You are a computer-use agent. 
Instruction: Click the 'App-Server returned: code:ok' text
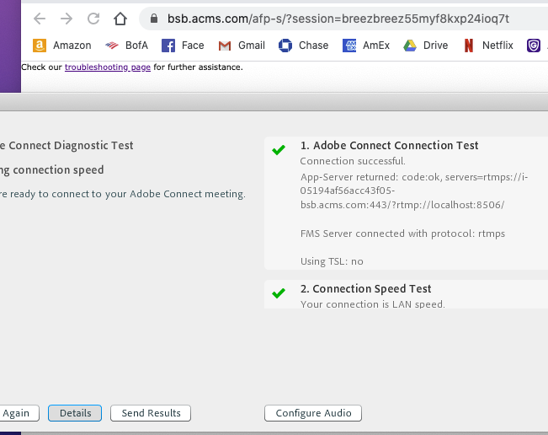point(371,177)
